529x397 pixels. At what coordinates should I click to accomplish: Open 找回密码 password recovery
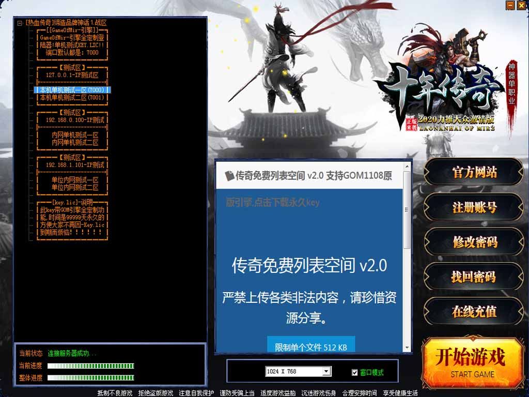[474, 277]
